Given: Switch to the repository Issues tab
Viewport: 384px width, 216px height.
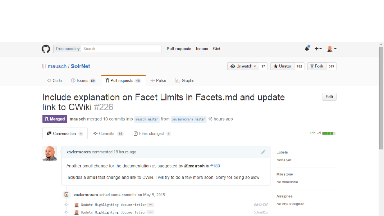Looking at the screenshot, I should click(x=83, y=80).
